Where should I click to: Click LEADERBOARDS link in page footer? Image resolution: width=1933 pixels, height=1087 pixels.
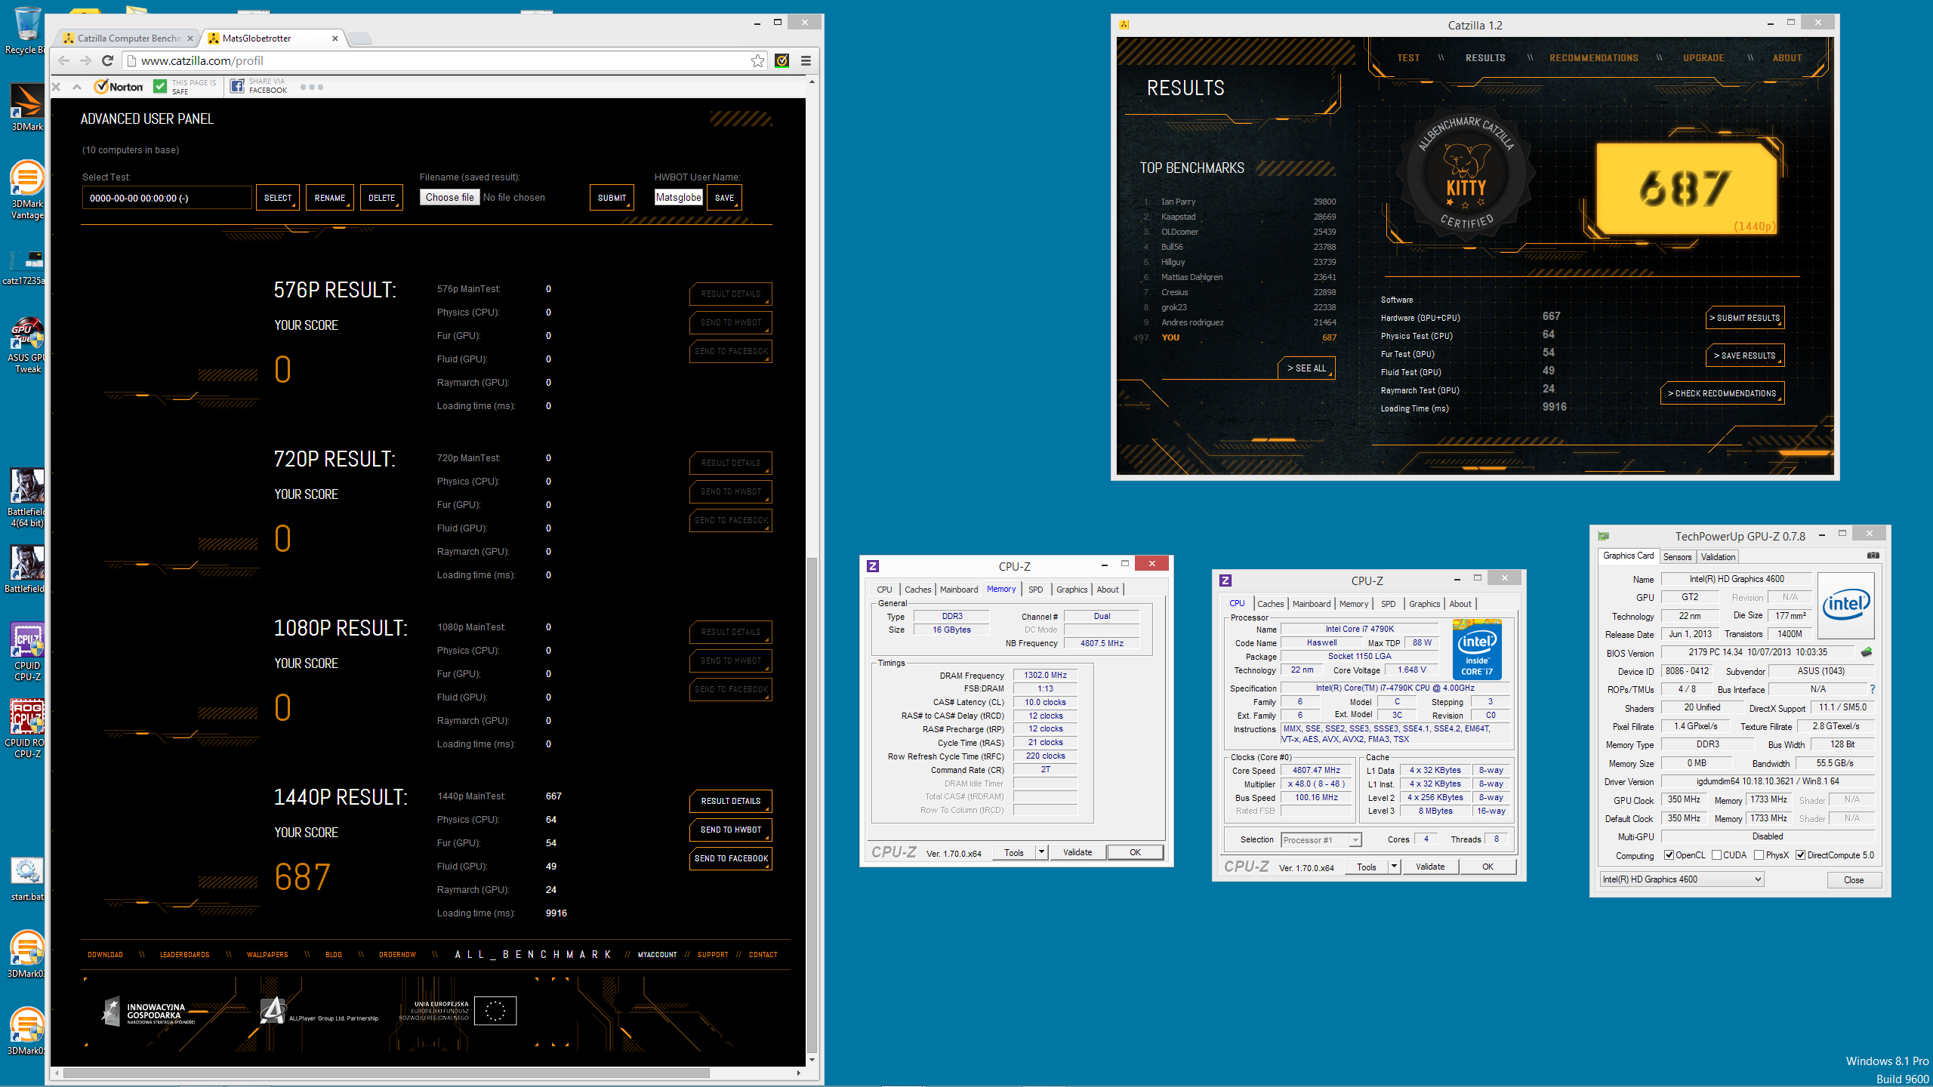click(185, 954)
